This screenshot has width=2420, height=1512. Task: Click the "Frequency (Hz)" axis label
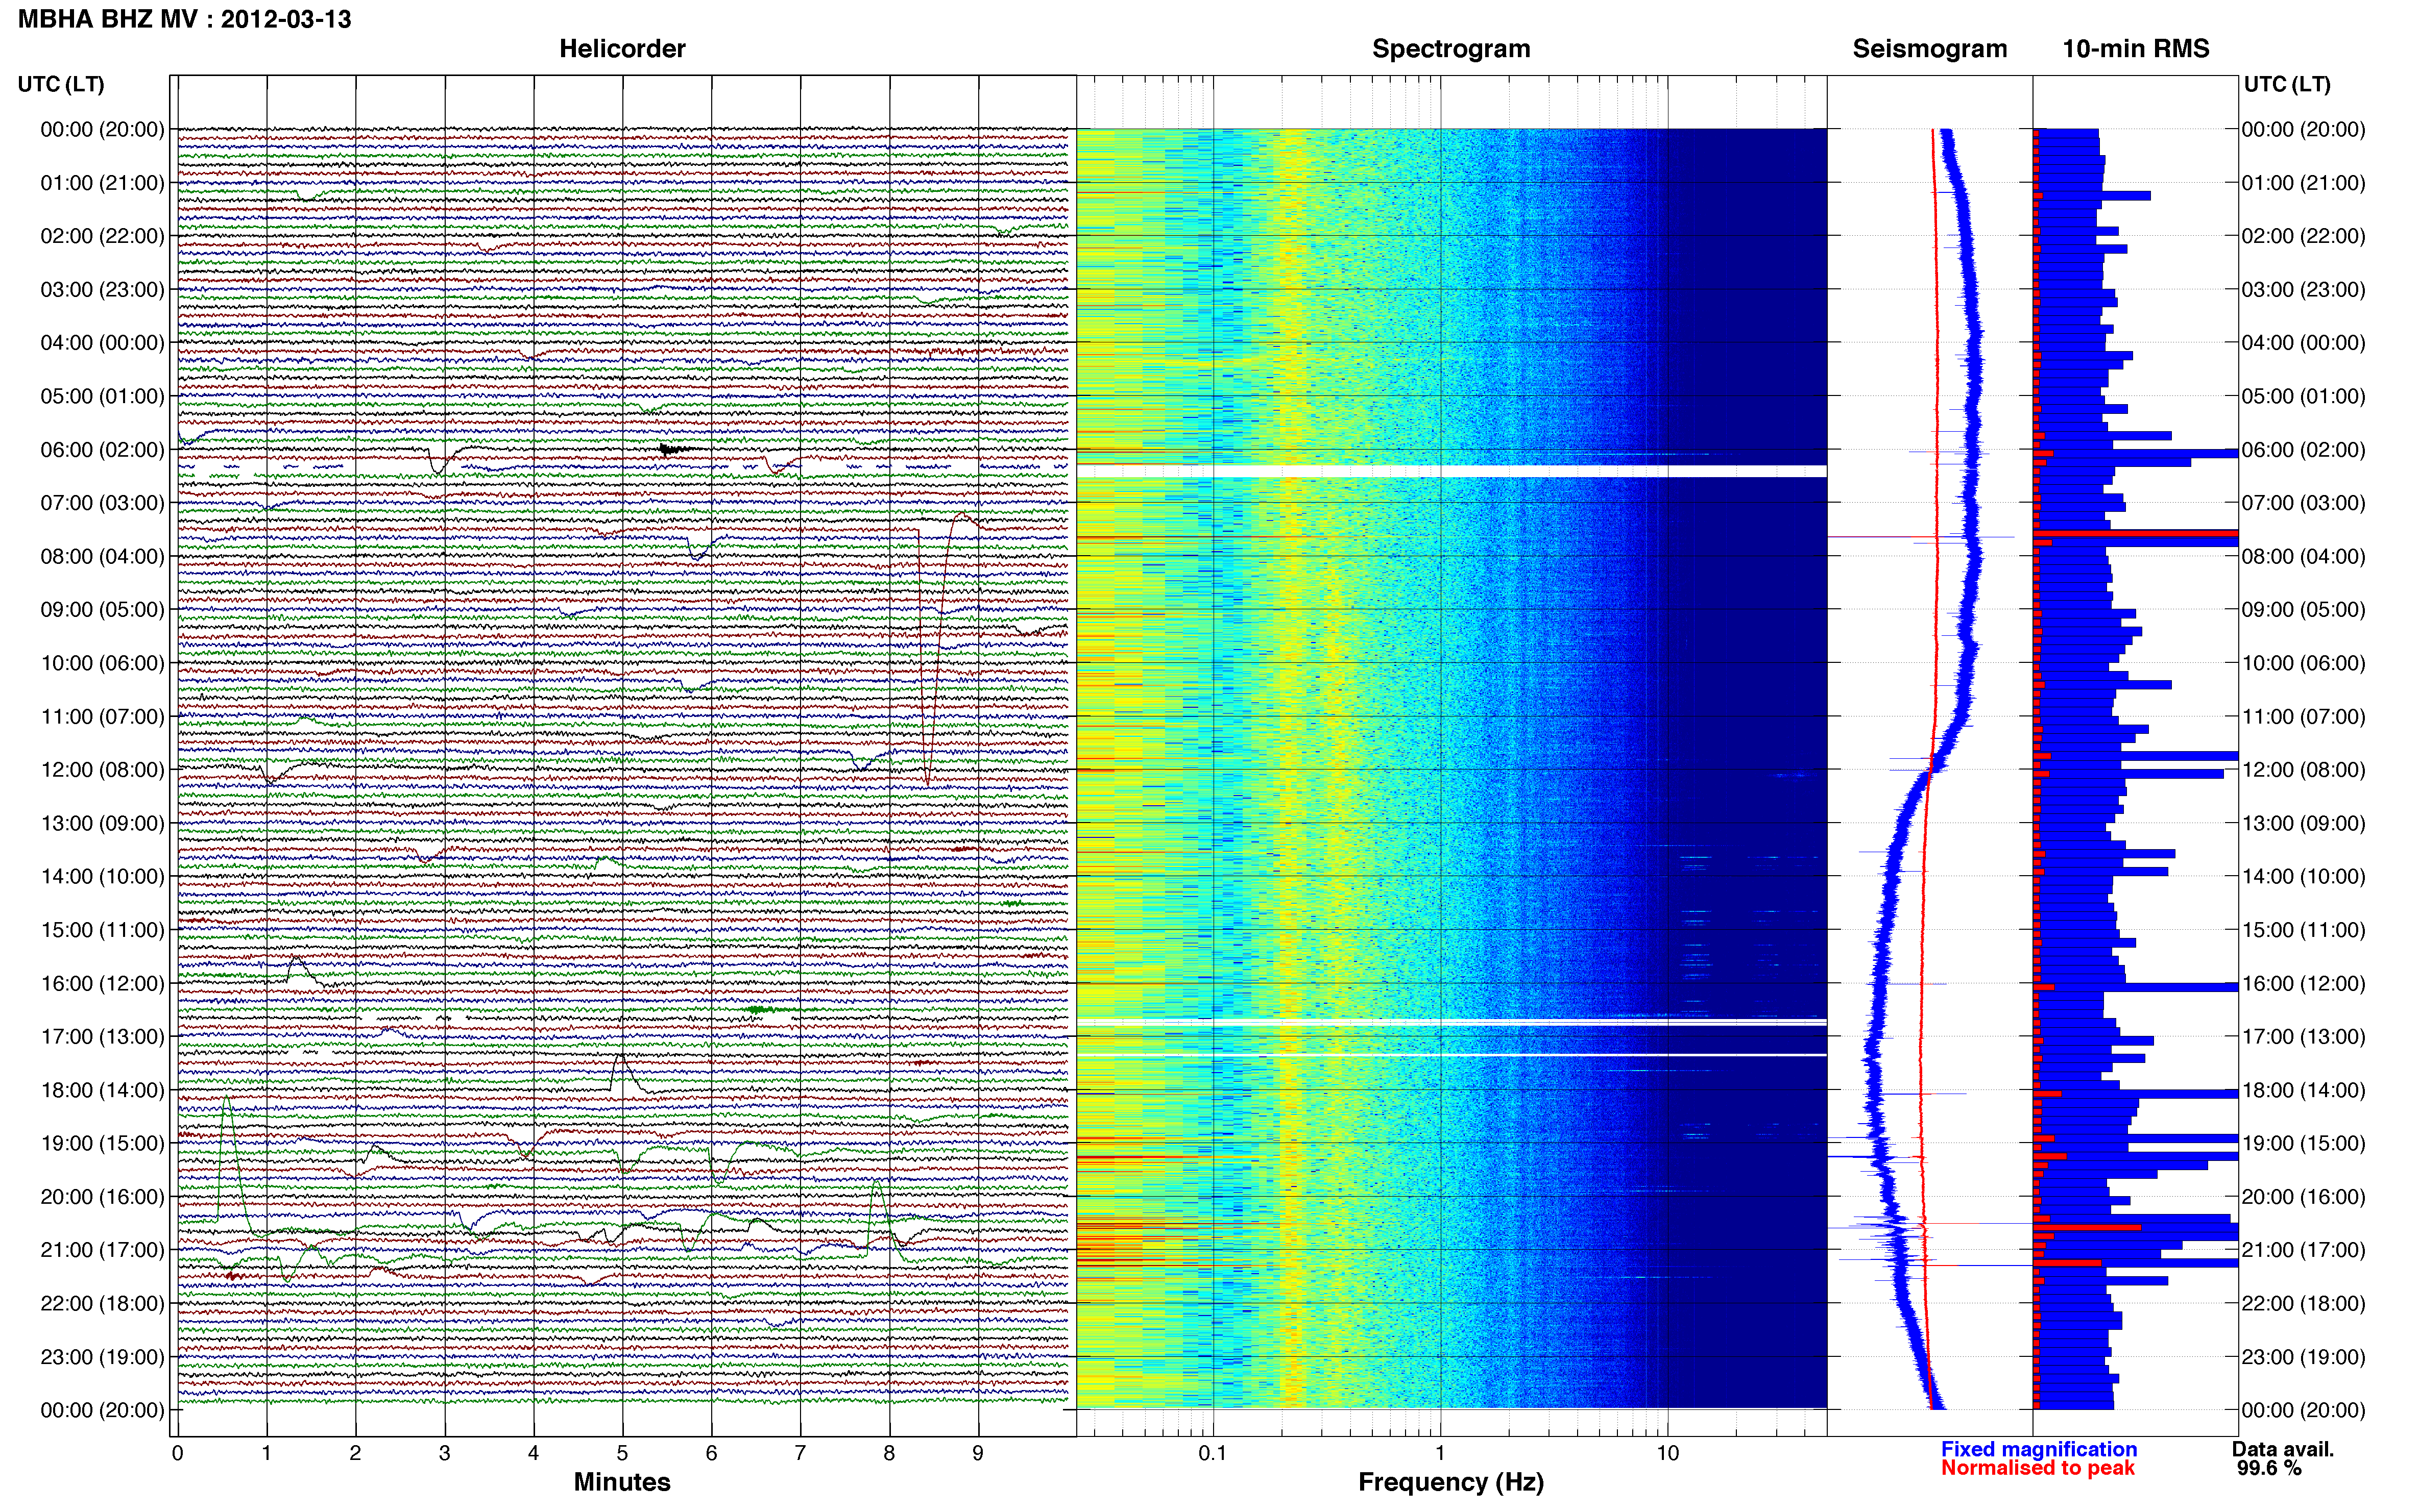[x=1450, y=1482]
